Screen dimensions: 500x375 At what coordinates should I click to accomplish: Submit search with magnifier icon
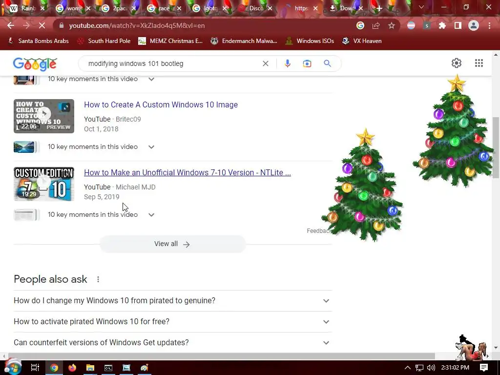327,63
